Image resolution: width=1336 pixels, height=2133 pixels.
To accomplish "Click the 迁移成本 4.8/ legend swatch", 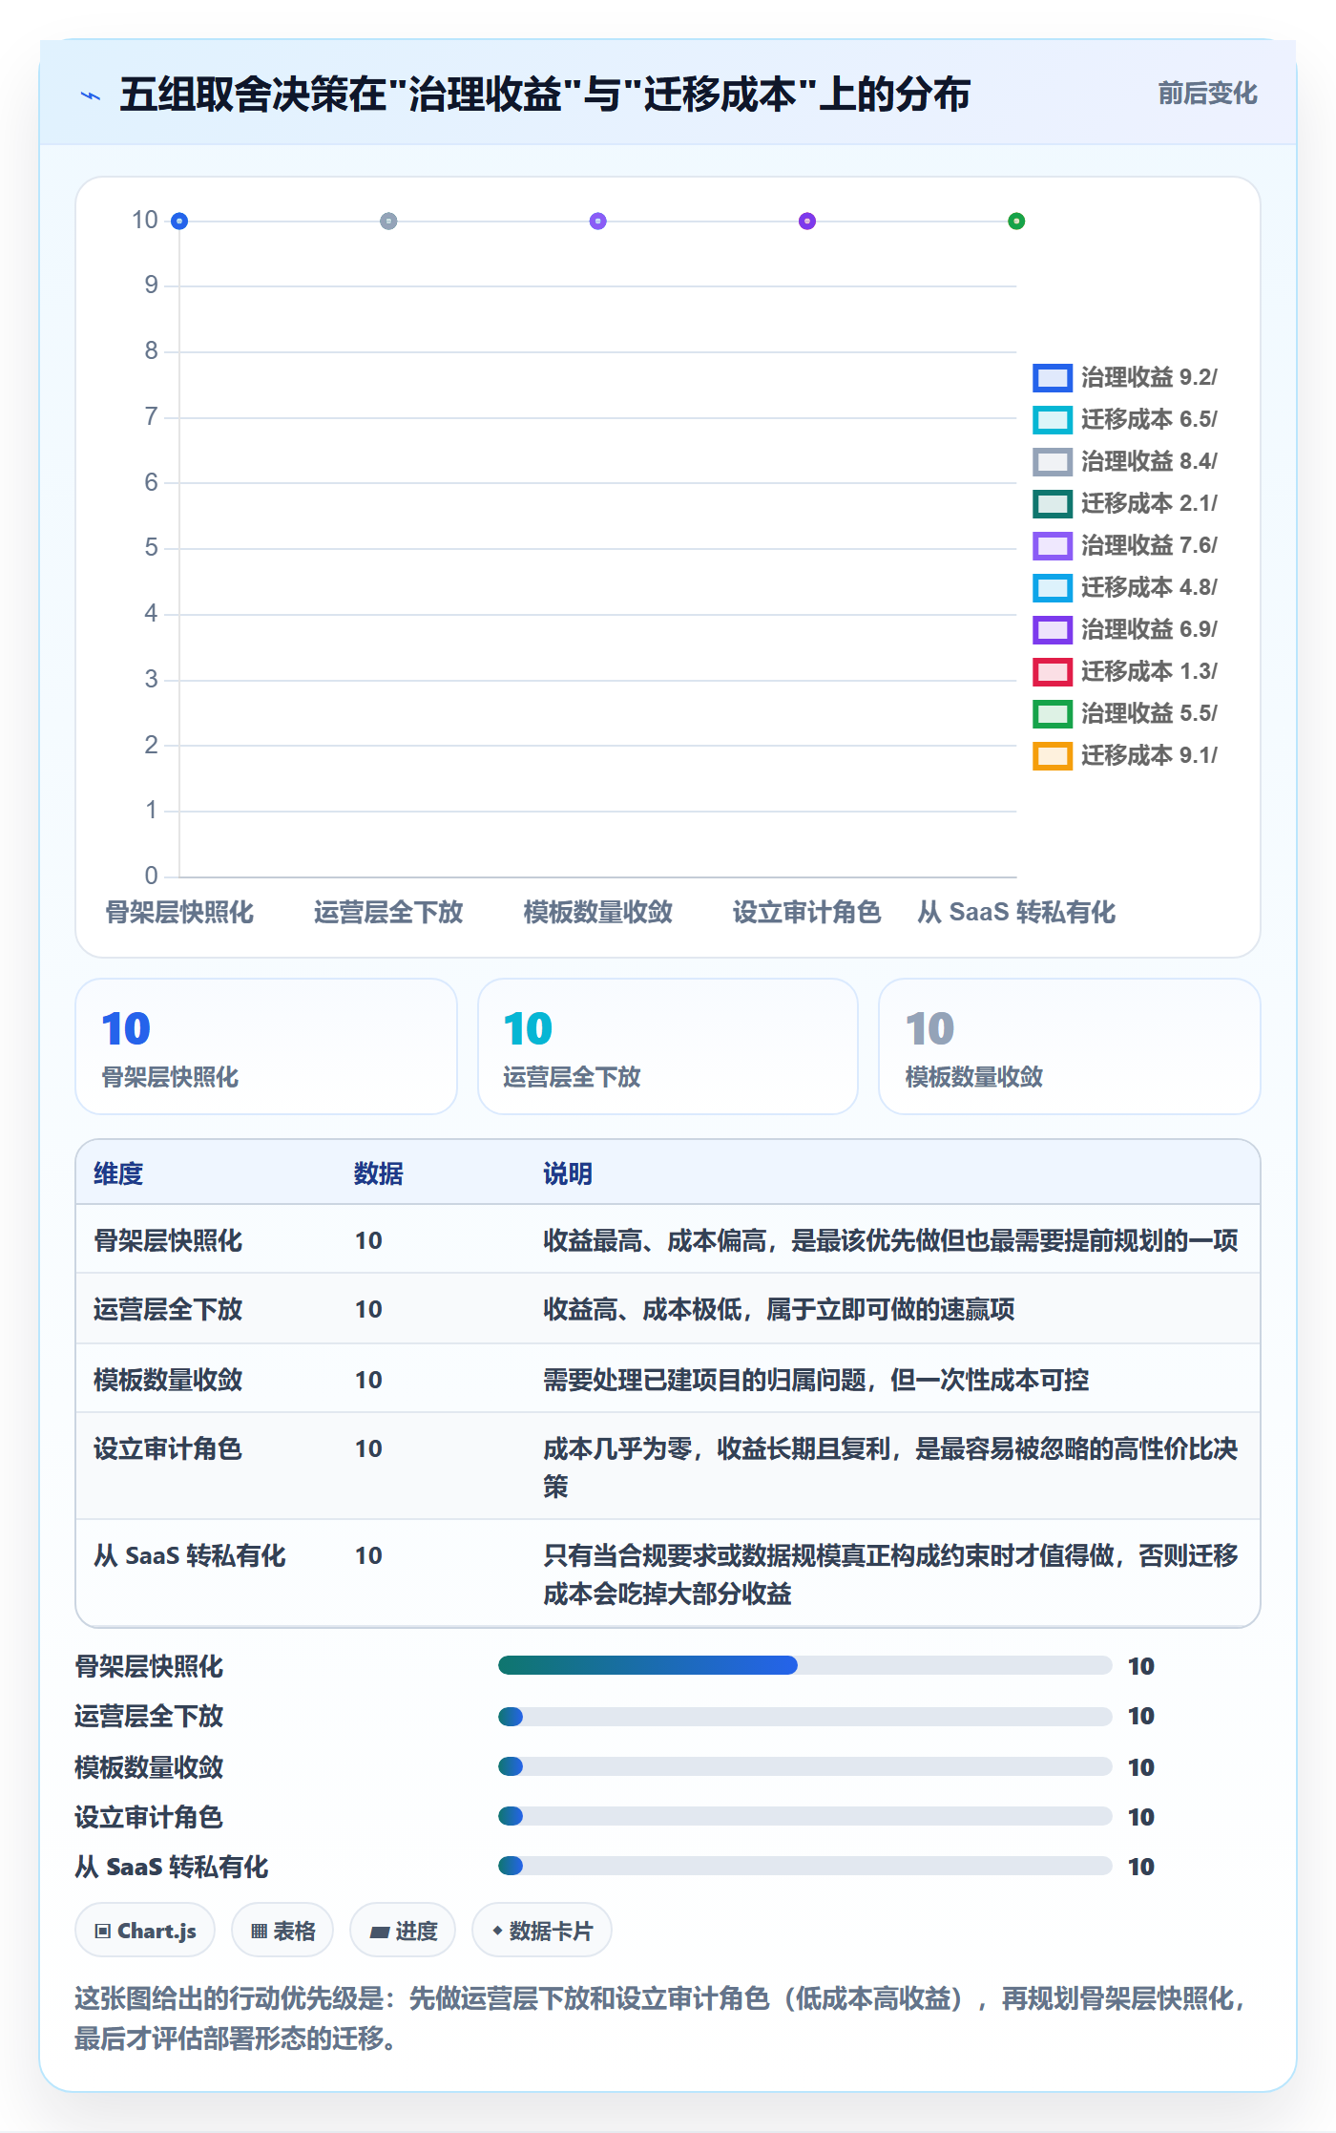I will pos(1053,588).
